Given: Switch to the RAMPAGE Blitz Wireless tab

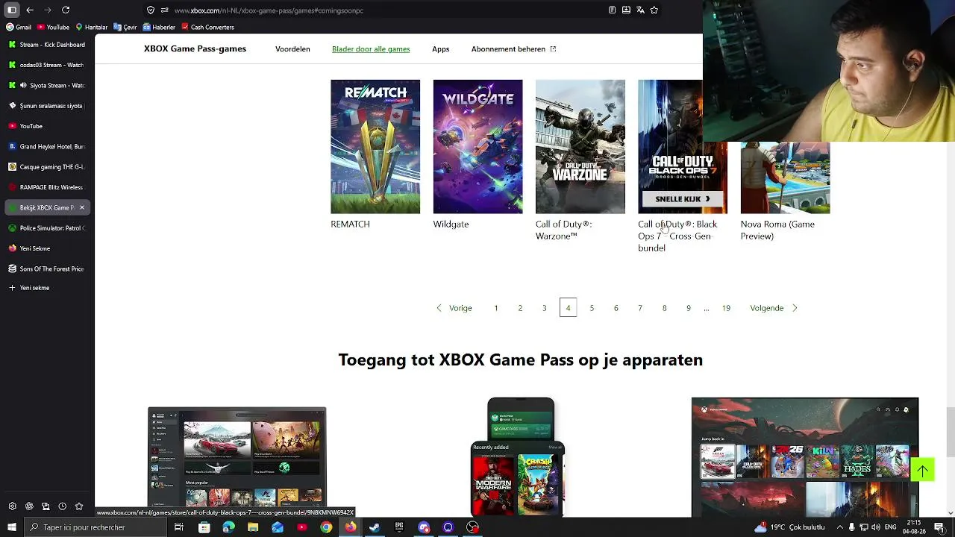Looking at the screenshot, I should [47, 187].
